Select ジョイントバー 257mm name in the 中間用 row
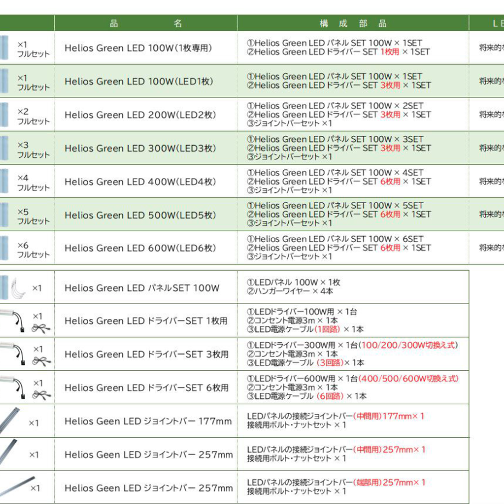 tap(148, 455)
